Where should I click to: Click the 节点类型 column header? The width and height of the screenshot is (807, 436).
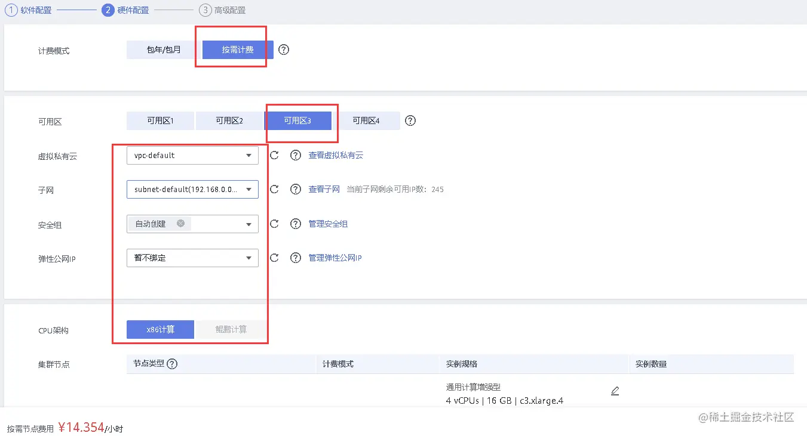coord(149,364)
